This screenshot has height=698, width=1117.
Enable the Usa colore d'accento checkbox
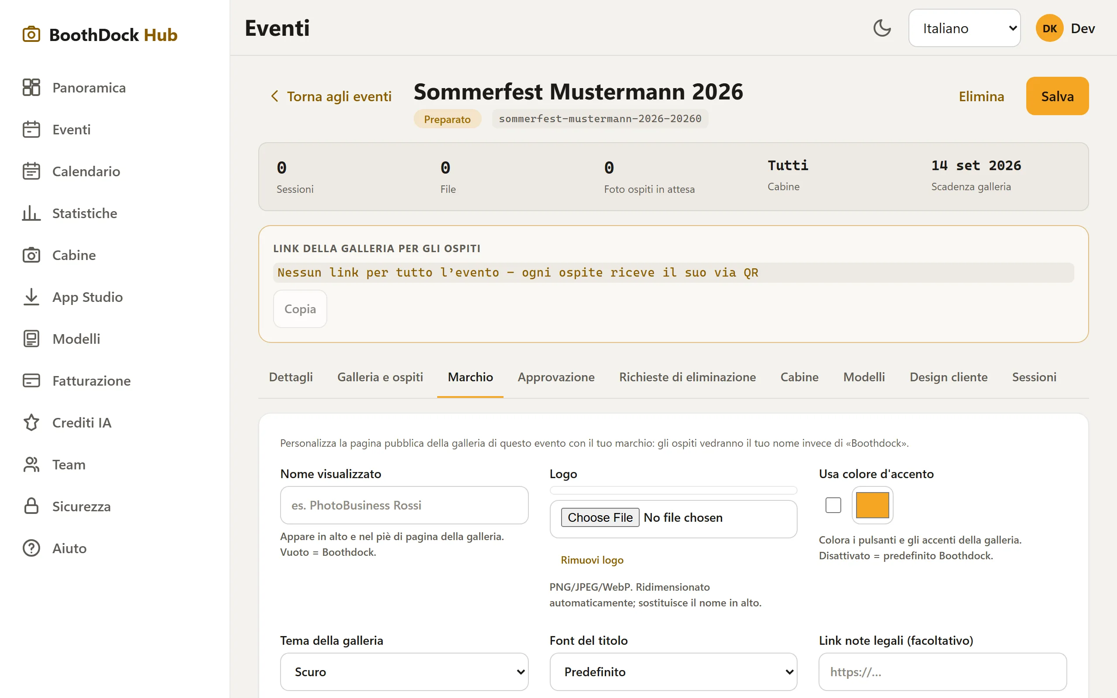833,505
